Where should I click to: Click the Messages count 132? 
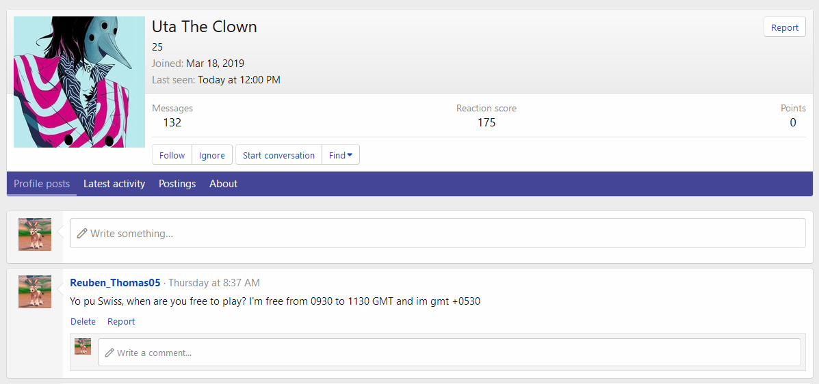click(172, 122)
